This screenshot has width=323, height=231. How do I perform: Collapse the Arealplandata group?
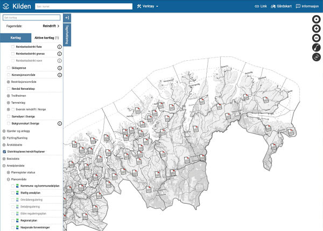(4, 165)
